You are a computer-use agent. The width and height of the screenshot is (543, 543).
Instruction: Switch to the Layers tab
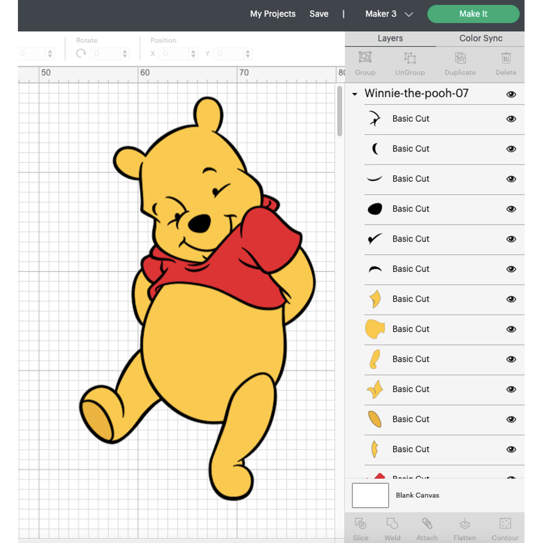click(390, 39)
